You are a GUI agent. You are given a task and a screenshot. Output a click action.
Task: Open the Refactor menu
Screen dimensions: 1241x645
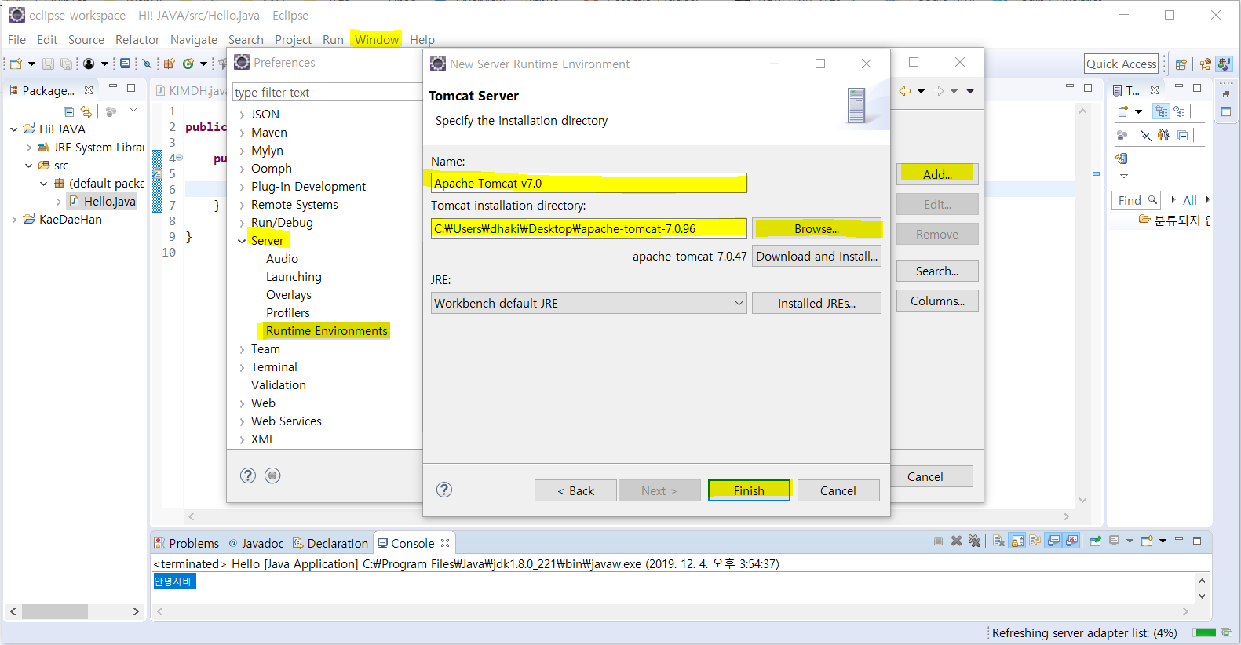[x=137, y=39]
